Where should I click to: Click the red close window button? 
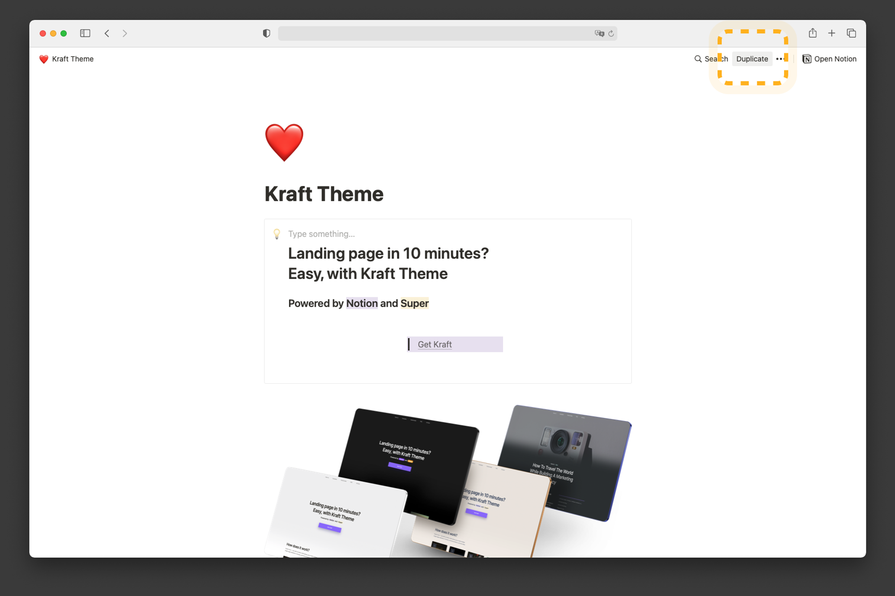pyautogui.click(x=43, y=33)
